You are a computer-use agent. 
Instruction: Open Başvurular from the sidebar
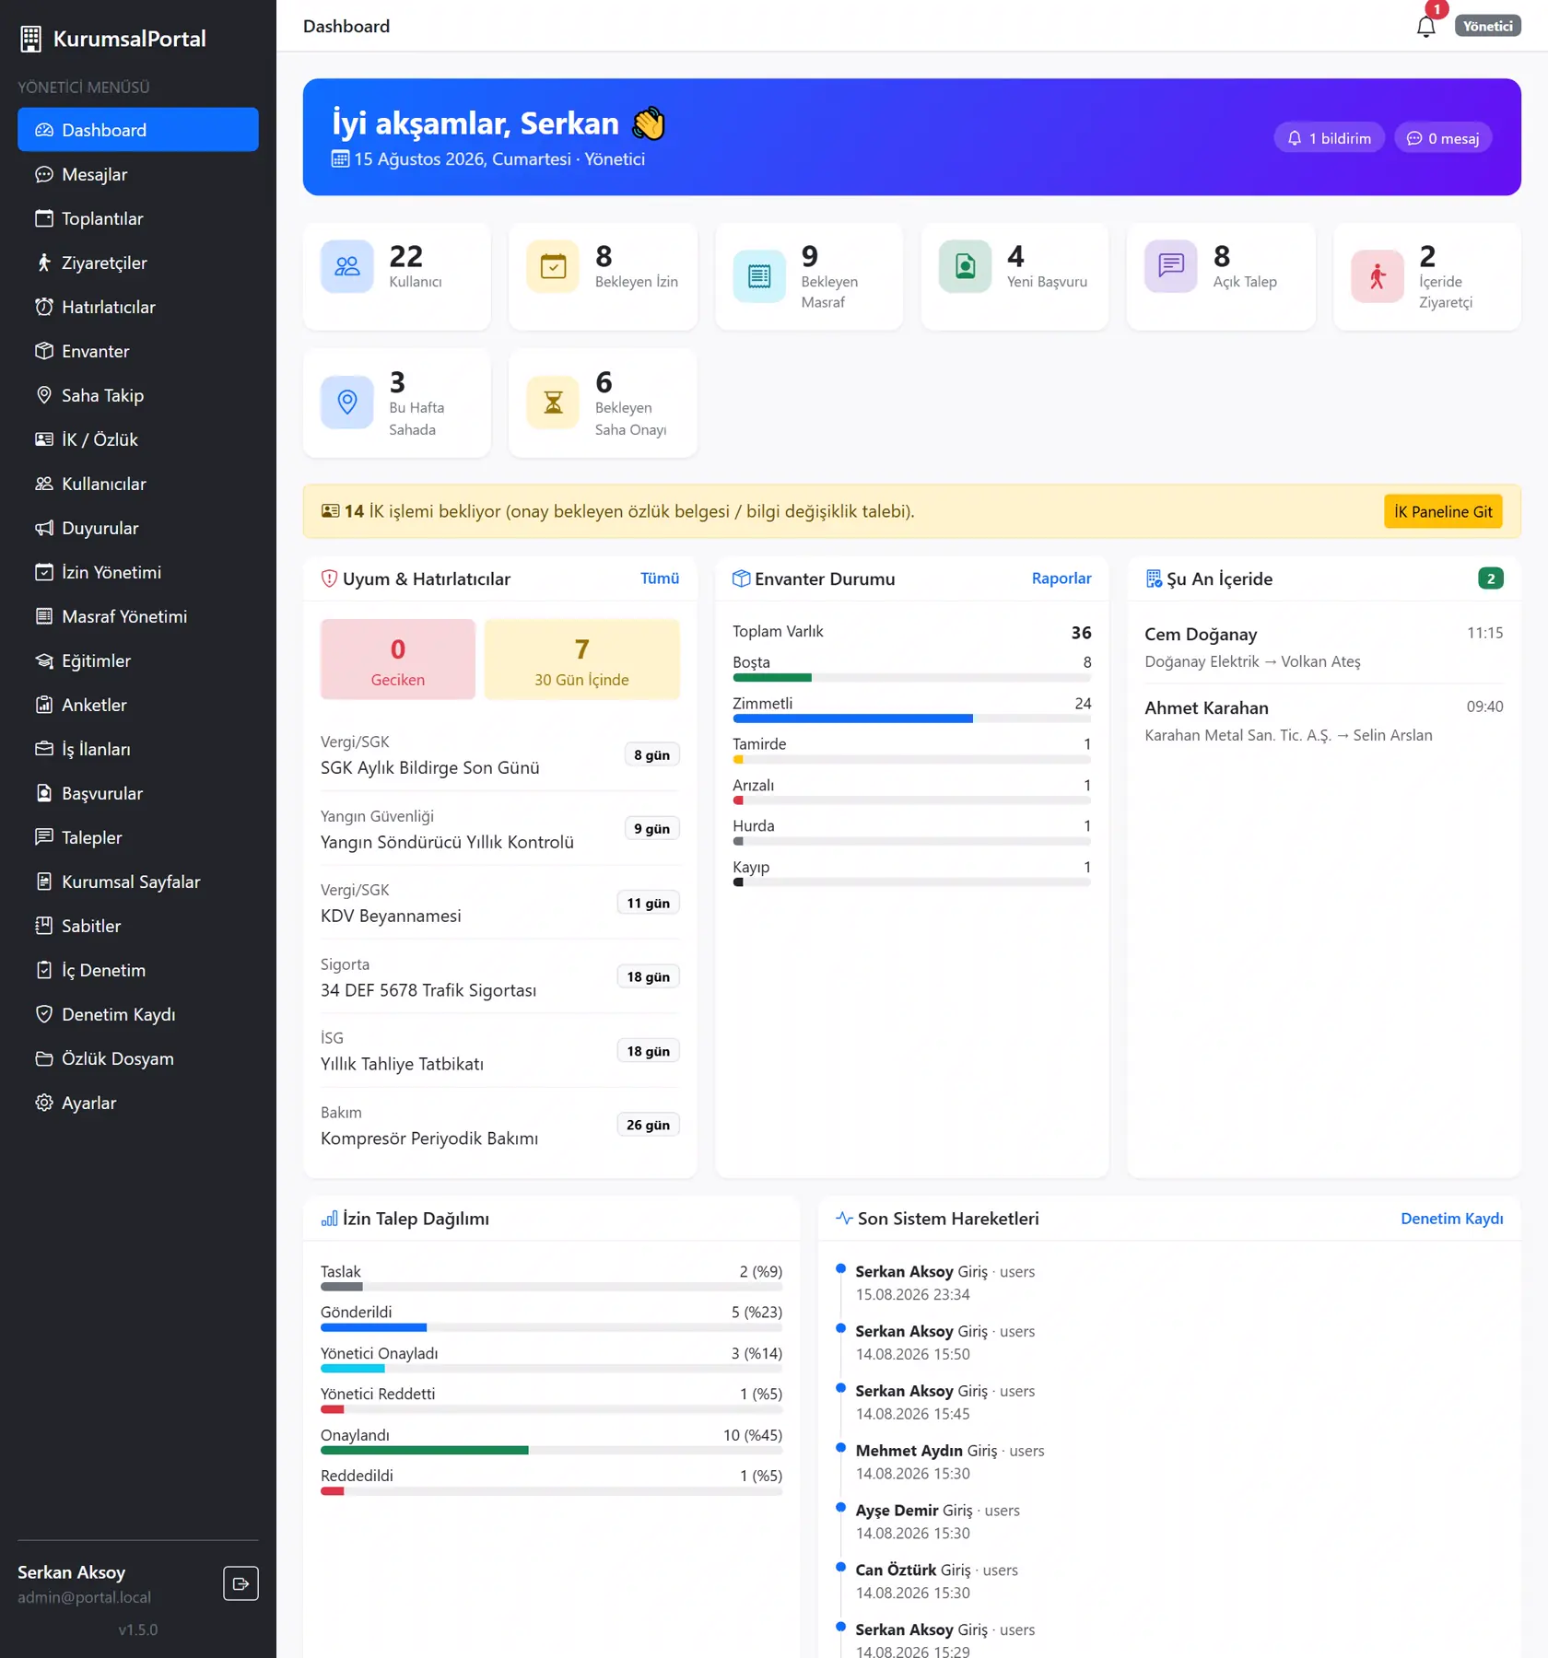click(x=138, y=793)
